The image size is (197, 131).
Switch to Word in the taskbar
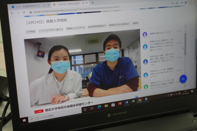[127, 102]
